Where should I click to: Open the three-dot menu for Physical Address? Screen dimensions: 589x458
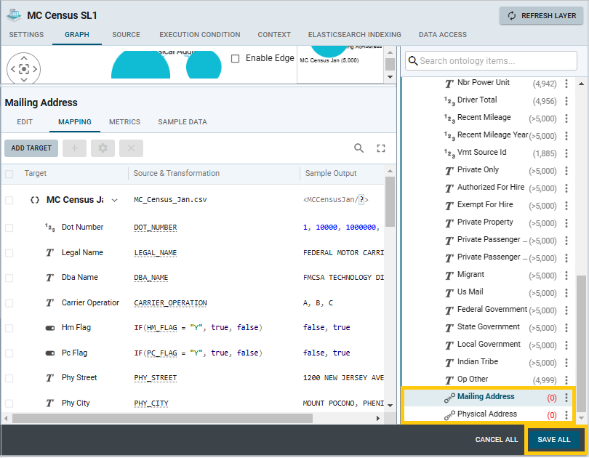(566, 414)
